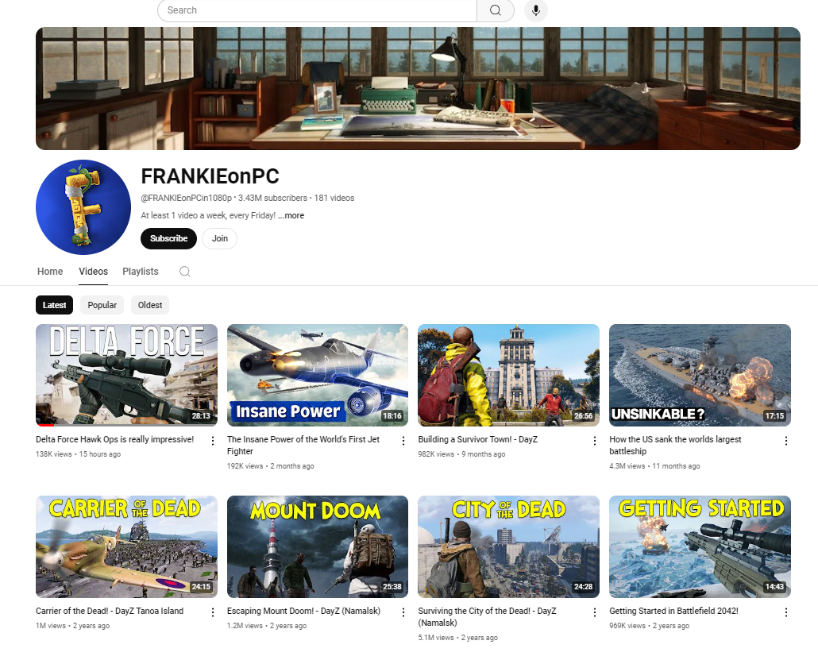
Task: Subscribe to FRANKIEonPC channel
Action: [168, 238]
